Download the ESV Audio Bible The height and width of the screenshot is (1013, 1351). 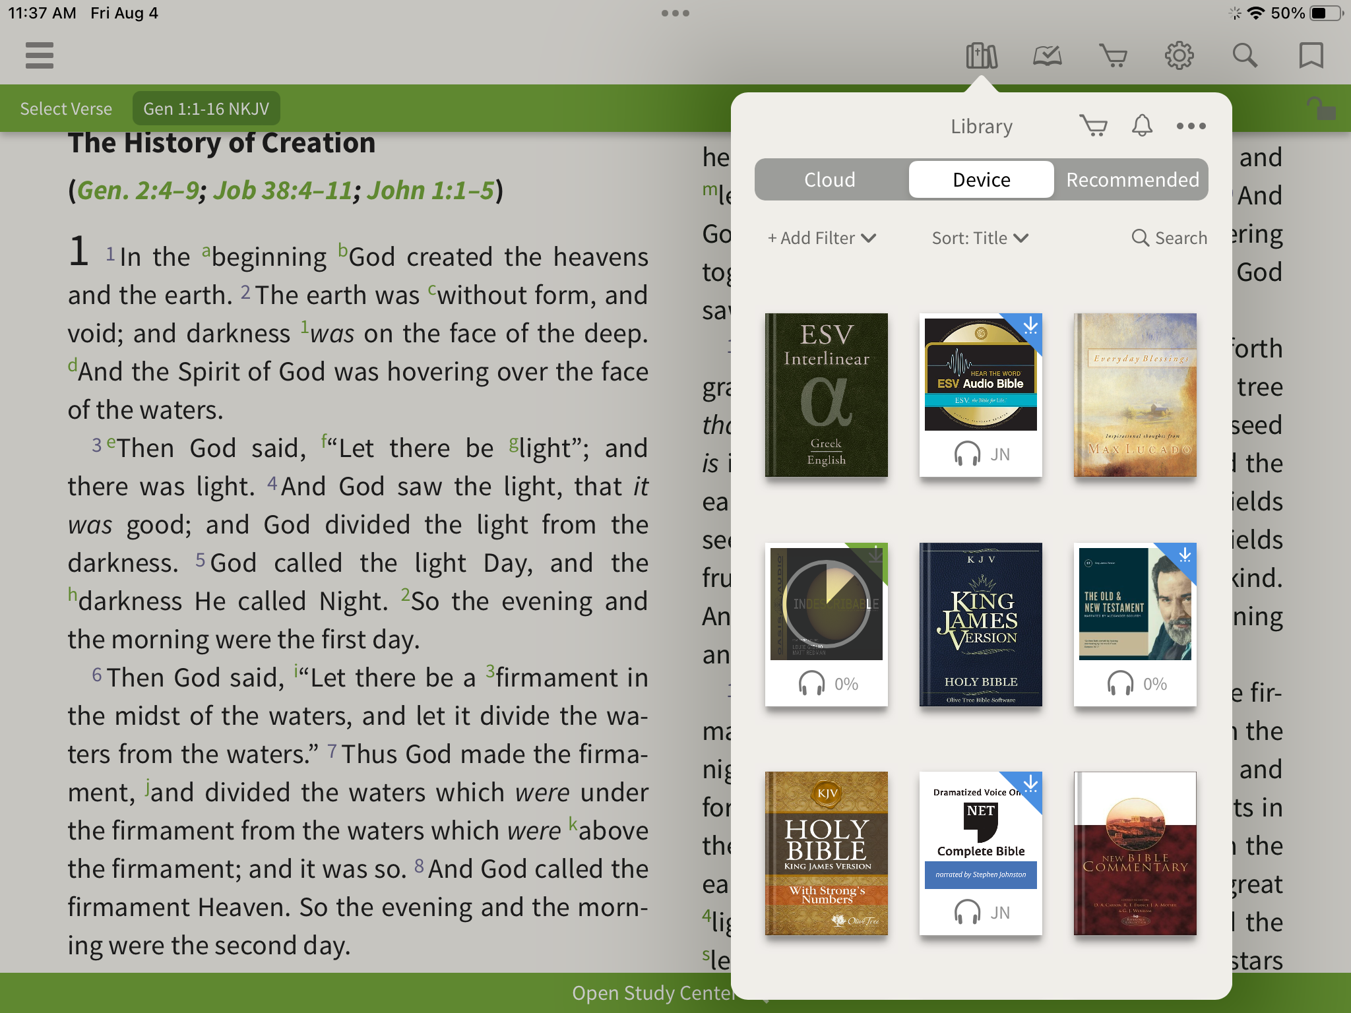tap(1030, 325)
